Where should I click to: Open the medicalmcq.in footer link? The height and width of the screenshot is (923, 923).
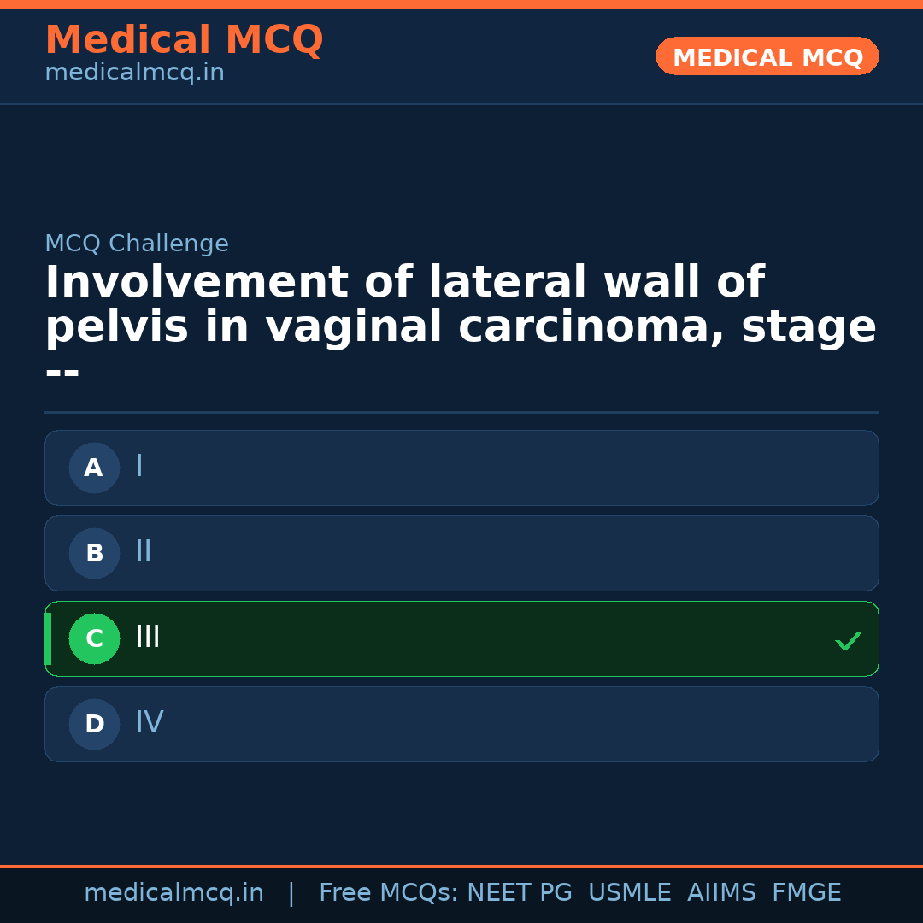pos(174,891)
